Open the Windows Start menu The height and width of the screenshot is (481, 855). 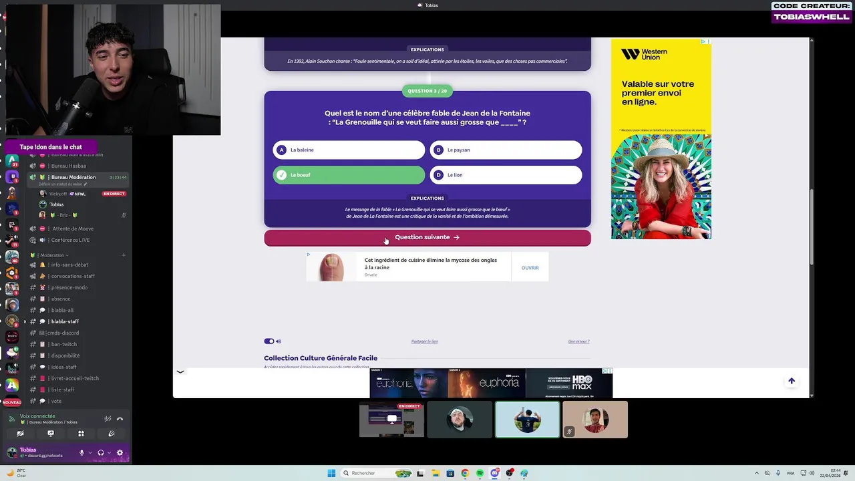coord(331,473)
